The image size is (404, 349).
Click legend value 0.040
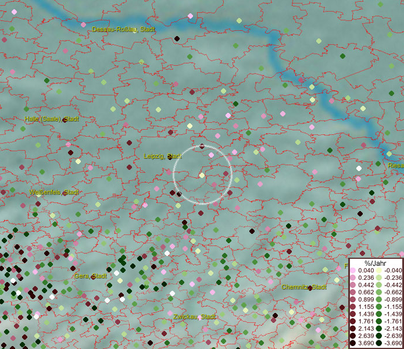click(366, 270)
